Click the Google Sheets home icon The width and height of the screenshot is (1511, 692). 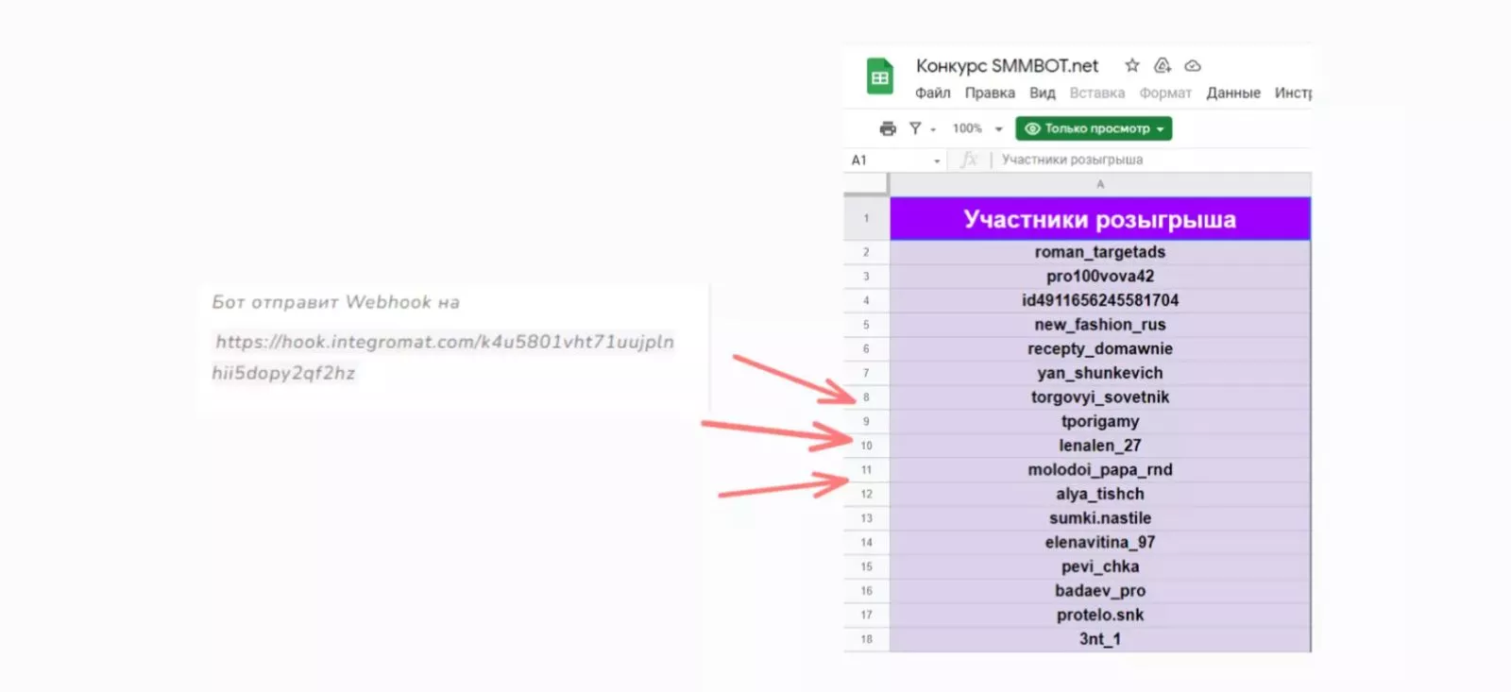click(879, 77)
